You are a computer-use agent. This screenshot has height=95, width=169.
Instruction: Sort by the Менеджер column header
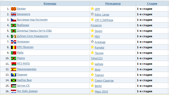tap(113, 3)
